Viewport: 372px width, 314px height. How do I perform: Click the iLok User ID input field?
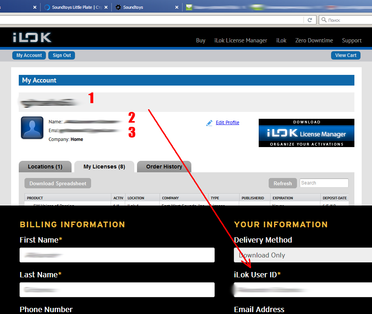pyautogui.click(x=303, y=290)
